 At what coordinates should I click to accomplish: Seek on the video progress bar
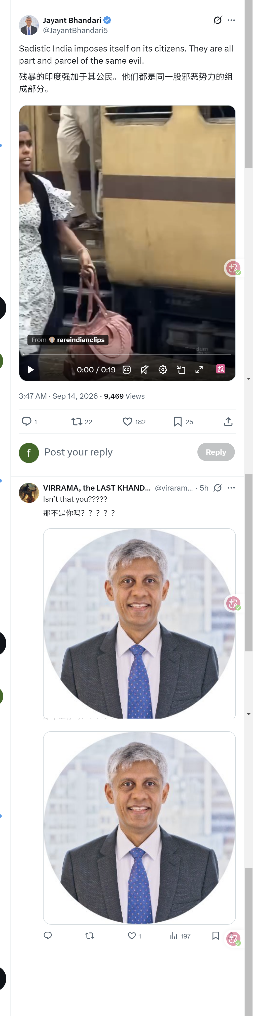[127, 354]
